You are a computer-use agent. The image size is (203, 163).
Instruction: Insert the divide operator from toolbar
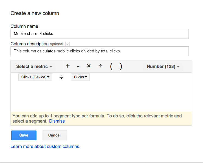[100, 66]
